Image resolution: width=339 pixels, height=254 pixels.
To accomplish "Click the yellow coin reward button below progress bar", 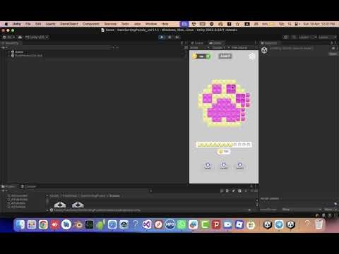I will 224,152.
